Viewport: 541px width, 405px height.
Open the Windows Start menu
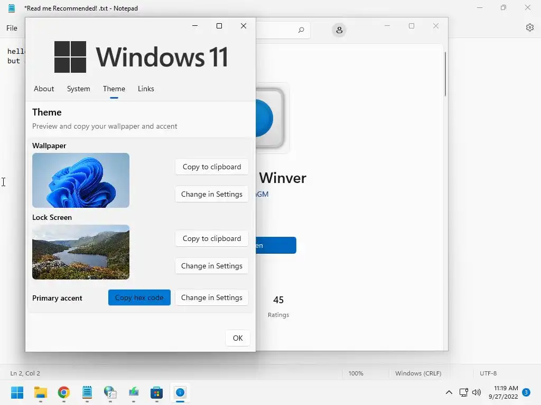(x=17, y=392)
